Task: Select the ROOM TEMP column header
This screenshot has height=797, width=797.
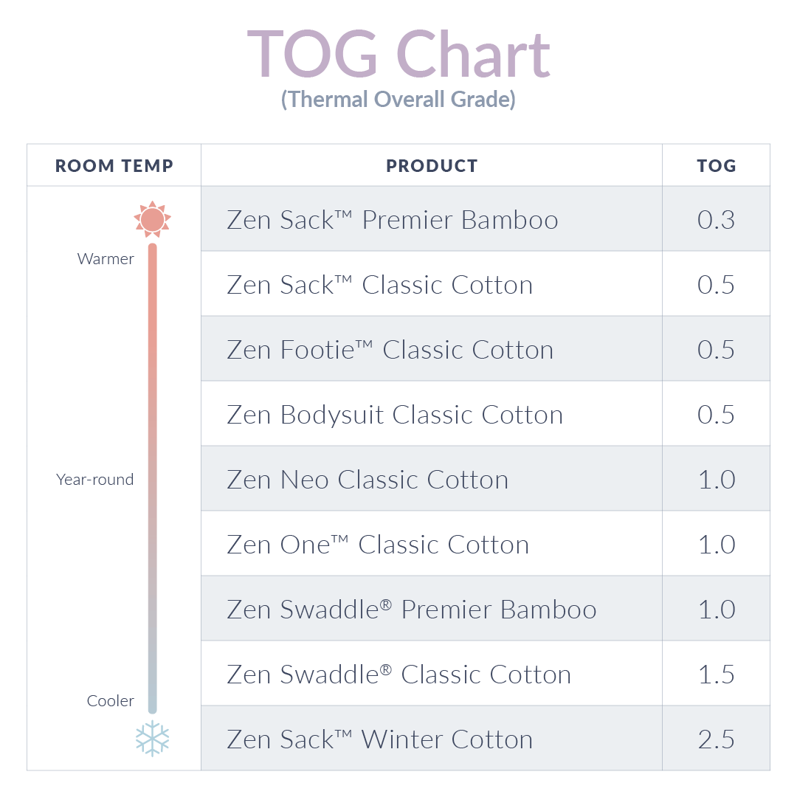Action: pyautogui.click(x=114, y=166)
